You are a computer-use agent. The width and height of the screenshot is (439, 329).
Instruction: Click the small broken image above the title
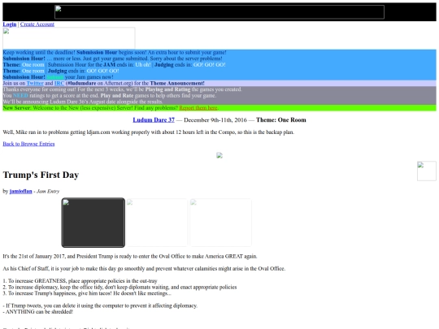219,155
